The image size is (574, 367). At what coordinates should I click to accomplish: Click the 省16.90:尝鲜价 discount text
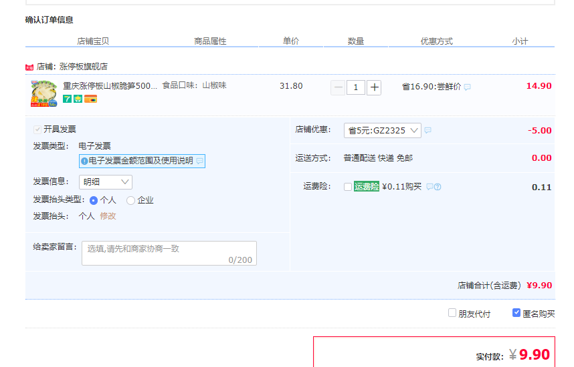tap(432, 87)
